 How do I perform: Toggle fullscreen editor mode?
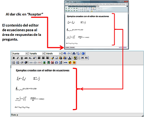[83, 54]
